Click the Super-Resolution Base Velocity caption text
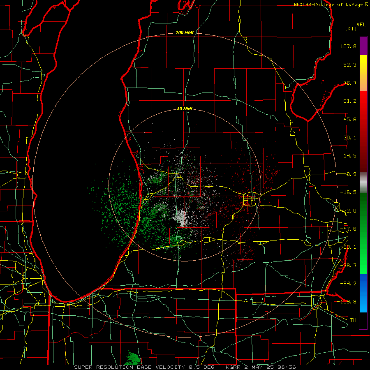The image size is (370, 370). [x=185, y=367]
